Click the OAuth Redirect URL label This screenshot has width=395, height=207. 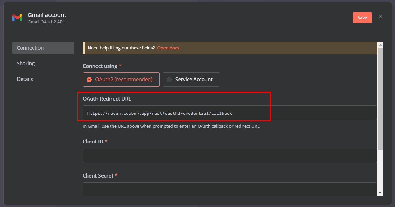point(107,99)
